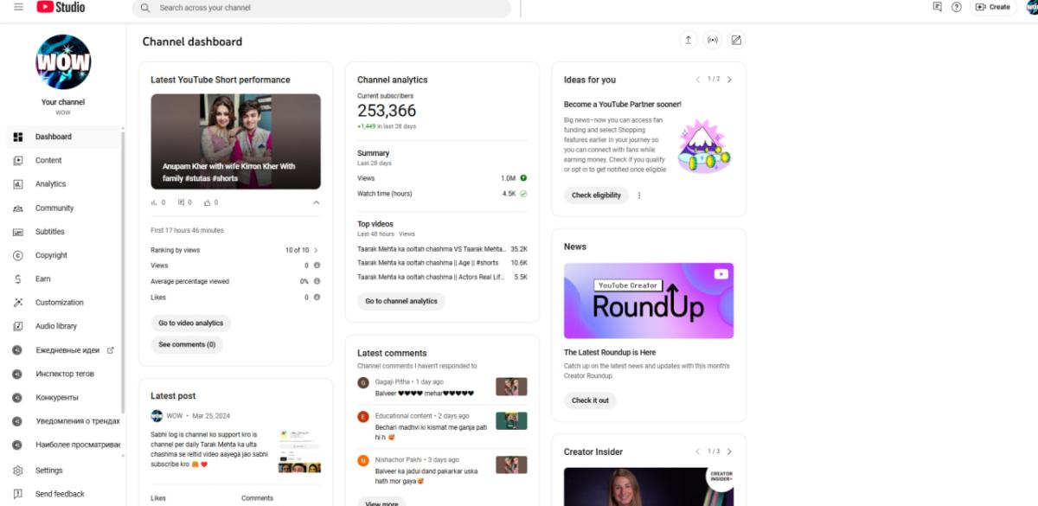Click the Go live broadcast icon
This screenshot has height=506, width=1038.
(713, 40)
